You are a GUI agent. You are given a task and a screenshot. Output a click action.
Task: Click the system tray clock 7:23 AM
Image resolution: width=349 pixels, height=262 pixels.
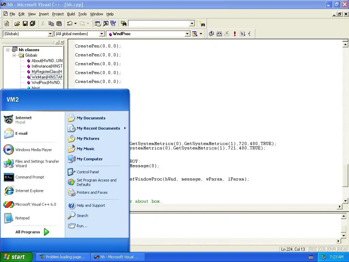pyautogui.click(x=336, y=257)
